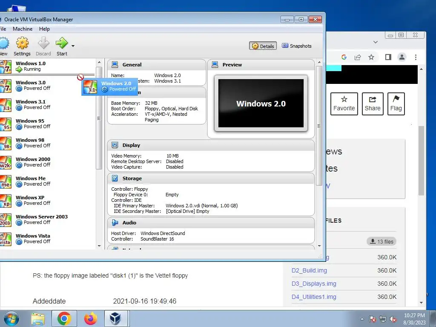Click the Windows 2.0 dragged item icon
This screenshot has height=327, width=436.
point(90,86)
